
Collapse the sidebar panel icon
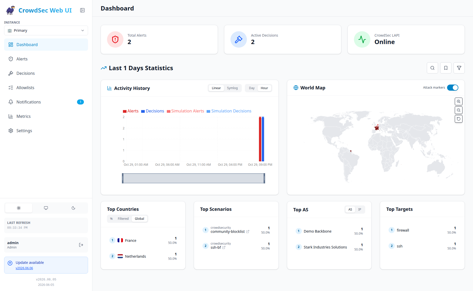pyautogui.click(x=82, y=10)
